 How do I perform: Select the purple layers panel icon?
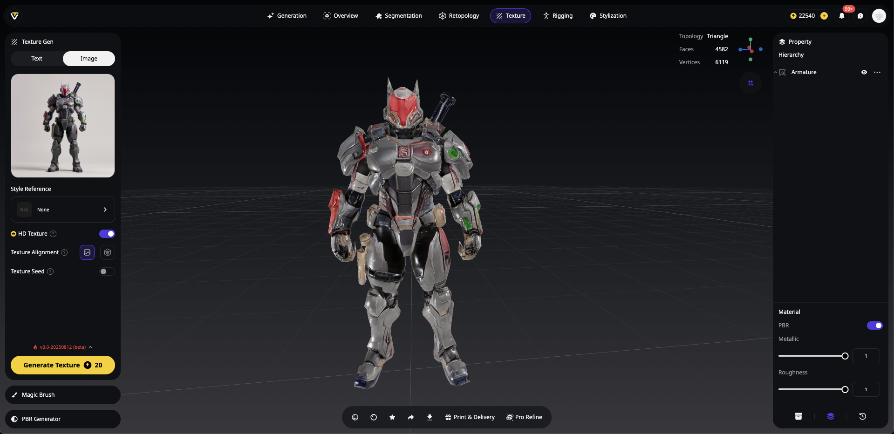tap(831, 416)
